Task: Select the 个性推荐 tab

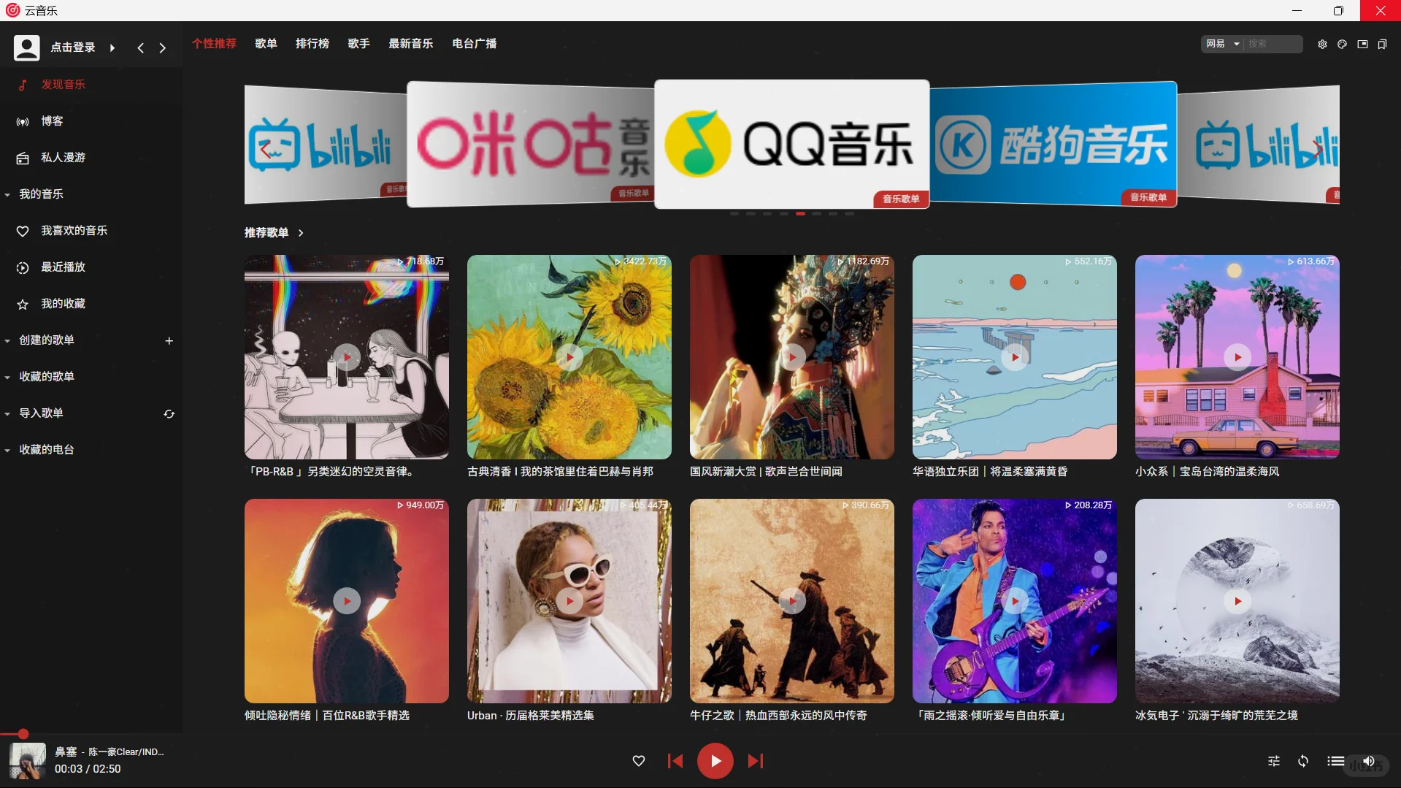Action: (x=215, y=44)
